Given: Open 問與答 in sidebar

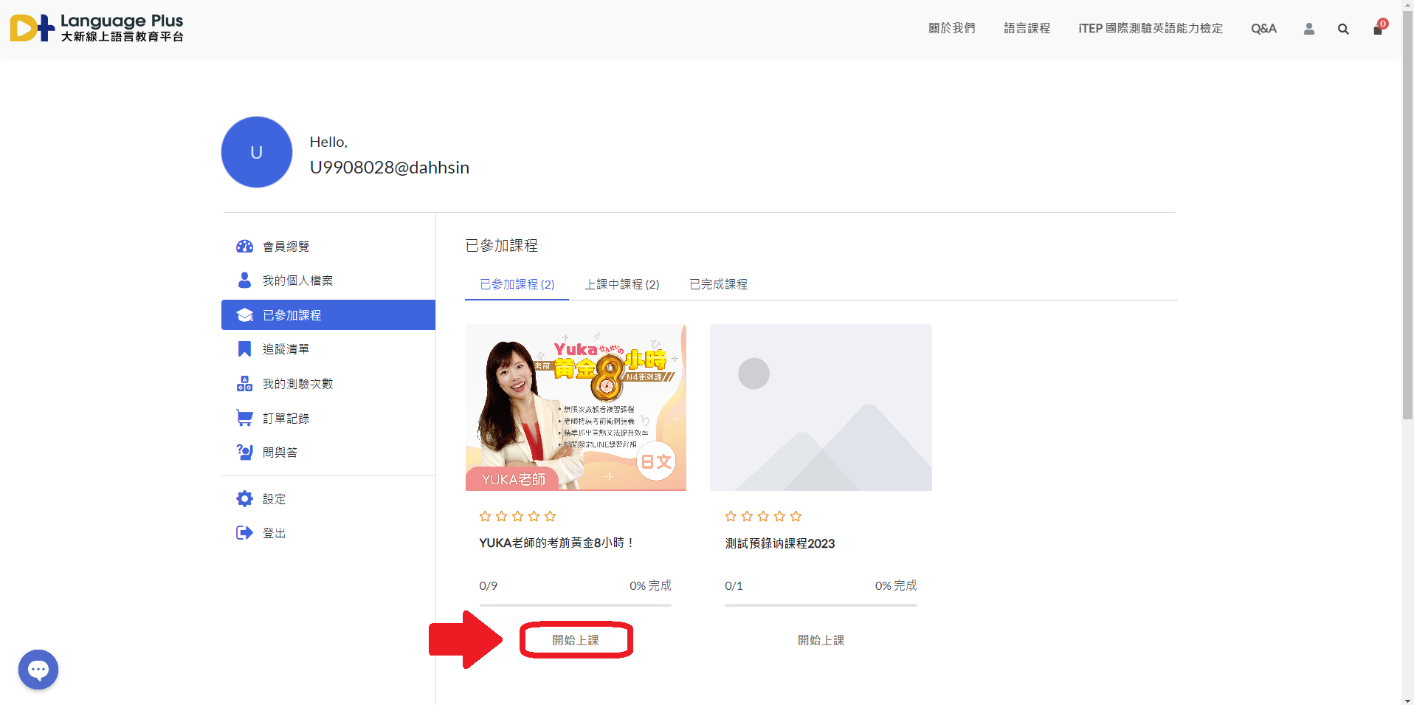Looking at the screenshot, I should pyautogui.click(x=280, y=453).
